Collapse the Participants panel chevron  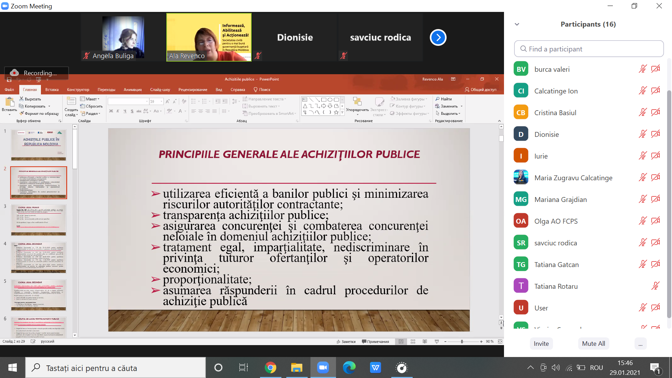[x=517, y=24]
